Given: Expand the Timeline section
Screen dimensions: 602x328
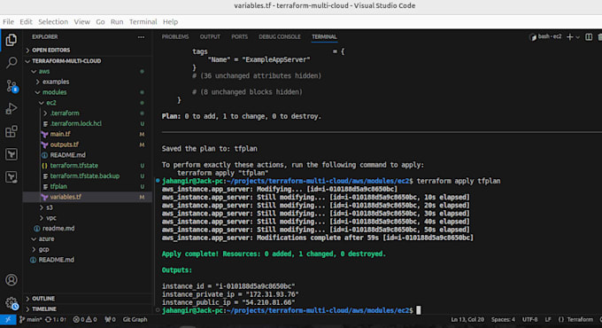Looking at the screenshot, I should tap(43, 308).
